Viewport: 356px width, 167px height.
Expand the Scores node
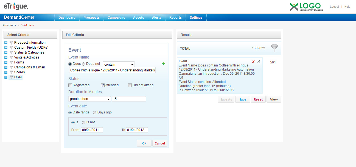pos(6,72)
